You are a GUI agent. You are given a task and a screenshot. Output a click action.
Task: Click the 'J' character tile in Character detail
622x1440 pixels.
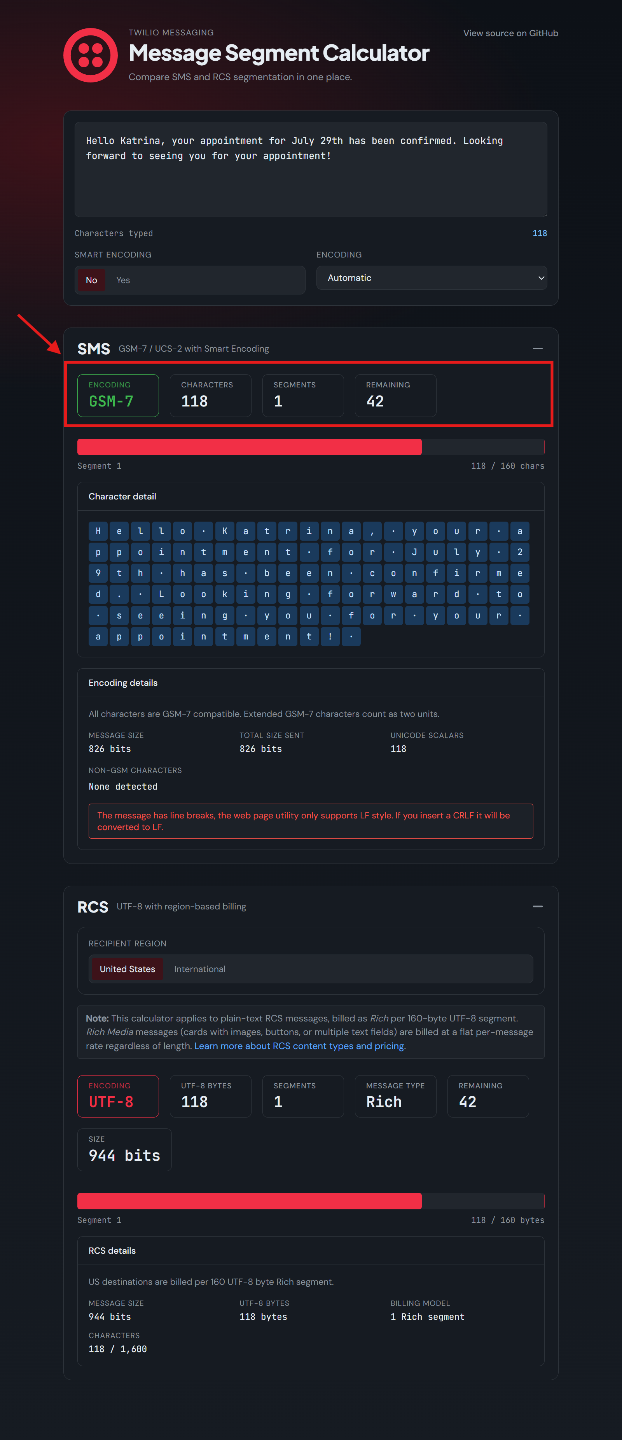tap(414, 552)
